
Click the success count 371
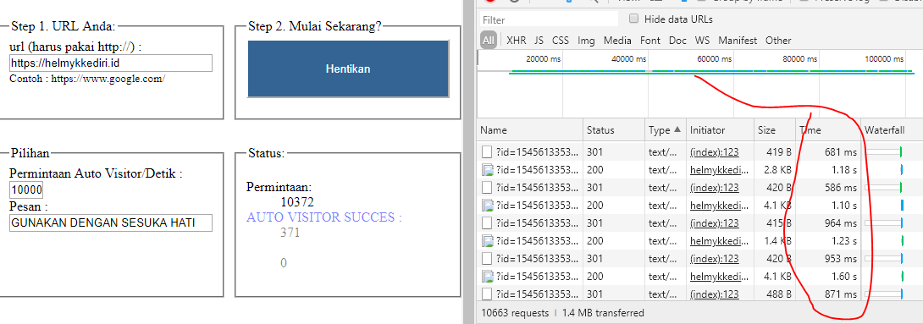(x=290, y=233)
